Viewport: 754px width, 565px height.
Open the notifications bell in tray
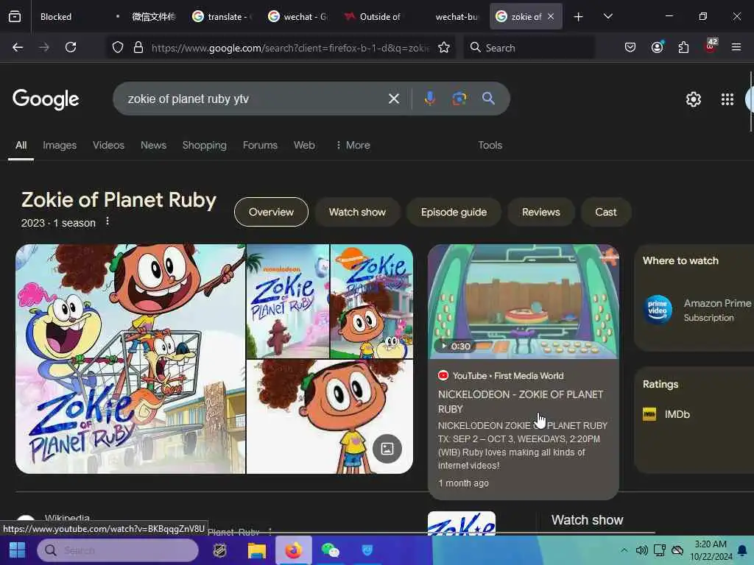coord(742,550)
